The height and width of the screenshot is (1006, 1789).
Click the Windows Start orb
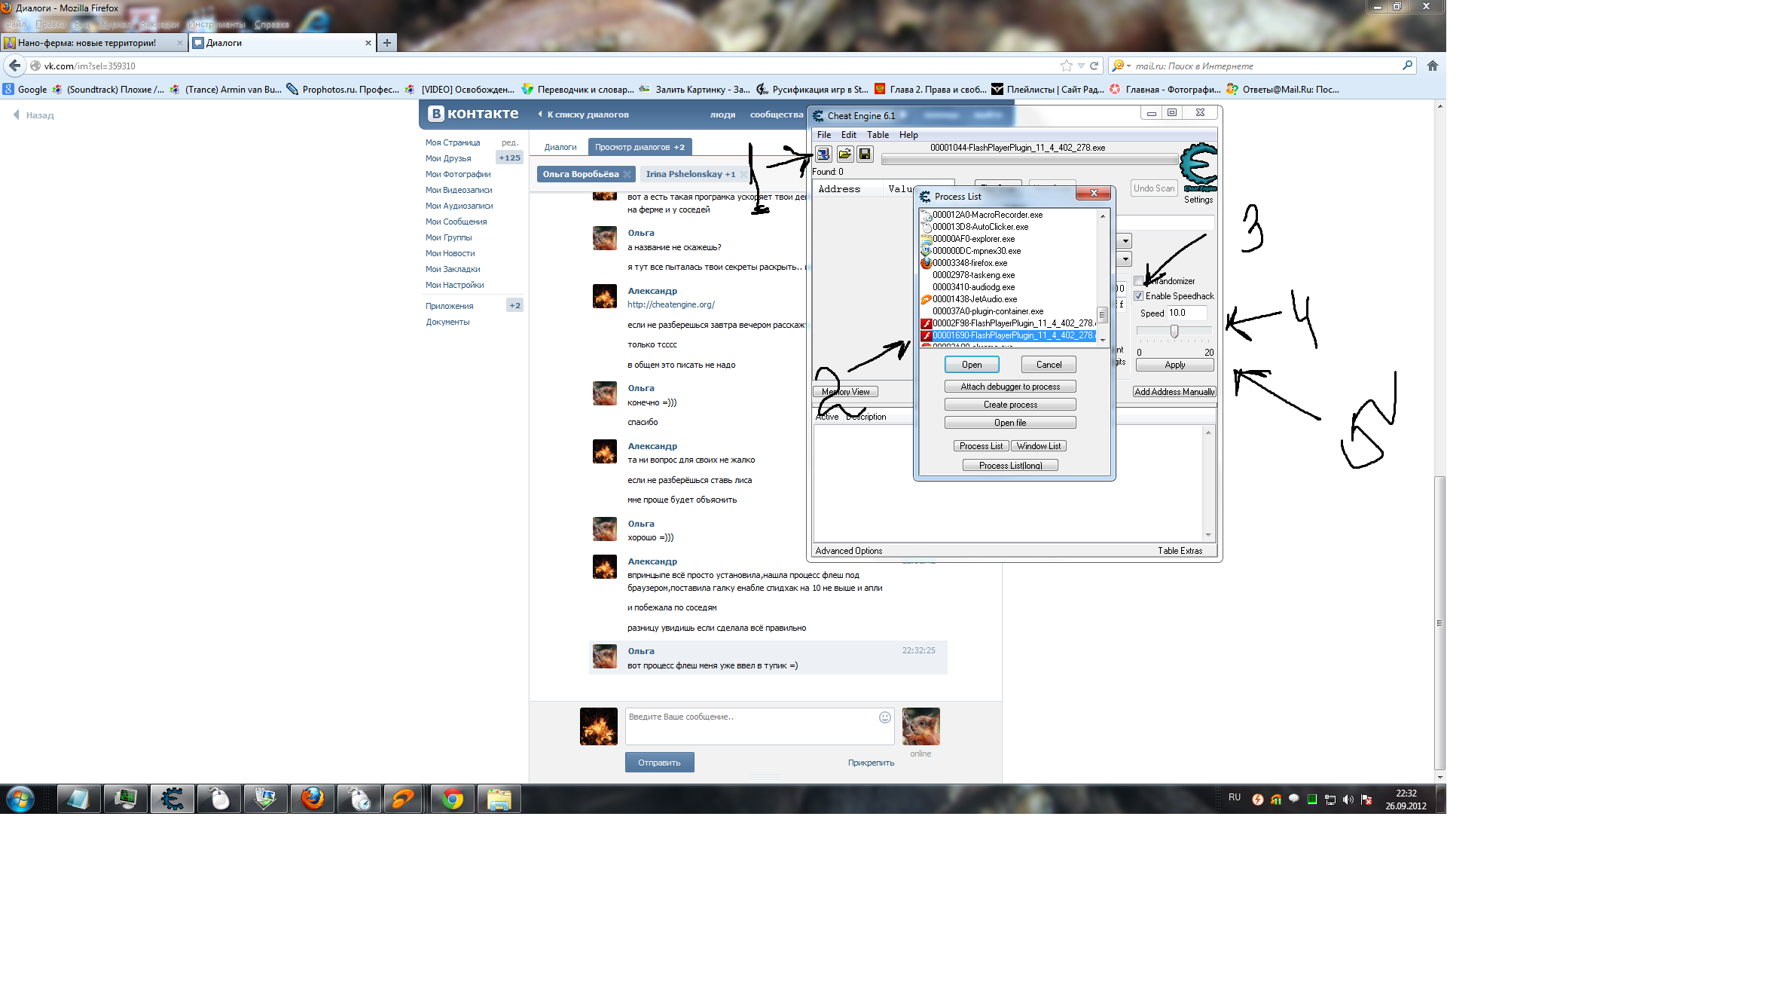point(20,799)
